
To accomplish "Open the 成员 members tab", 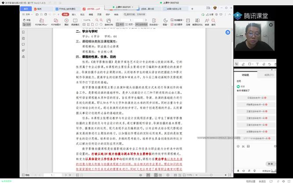I will point(268,75).
